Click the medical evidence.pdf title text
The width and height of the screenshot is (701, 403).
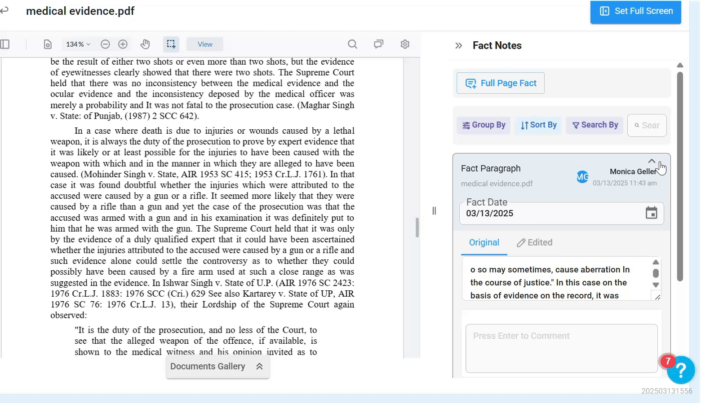tap(80, 11)
